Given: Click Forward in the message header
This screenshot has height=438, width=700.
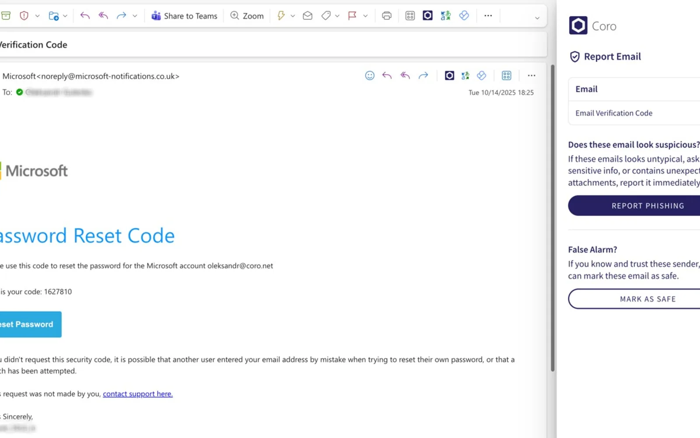Looking at the screenshot, I should pos(423,75).
